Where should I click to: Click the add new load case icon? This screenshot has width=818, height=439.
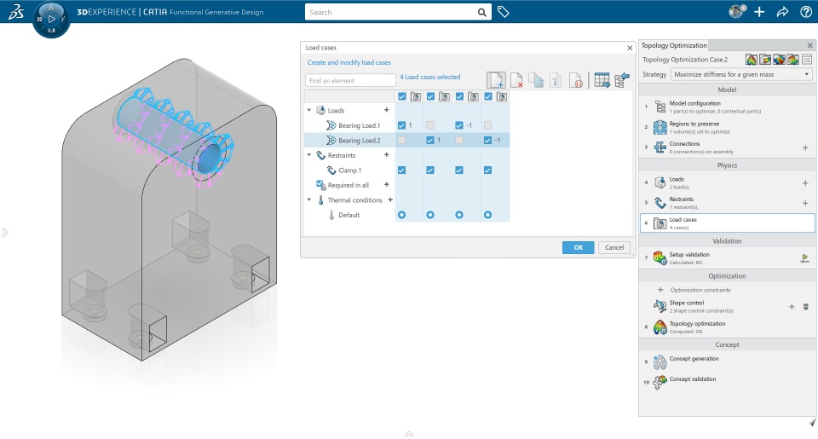496,80
